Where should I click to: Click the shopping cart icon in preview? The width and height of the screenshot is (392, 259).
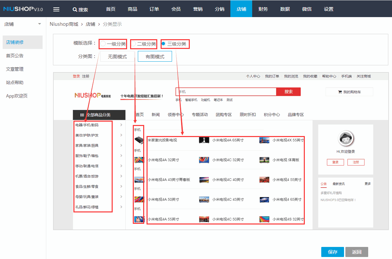(x=340, y=92)
